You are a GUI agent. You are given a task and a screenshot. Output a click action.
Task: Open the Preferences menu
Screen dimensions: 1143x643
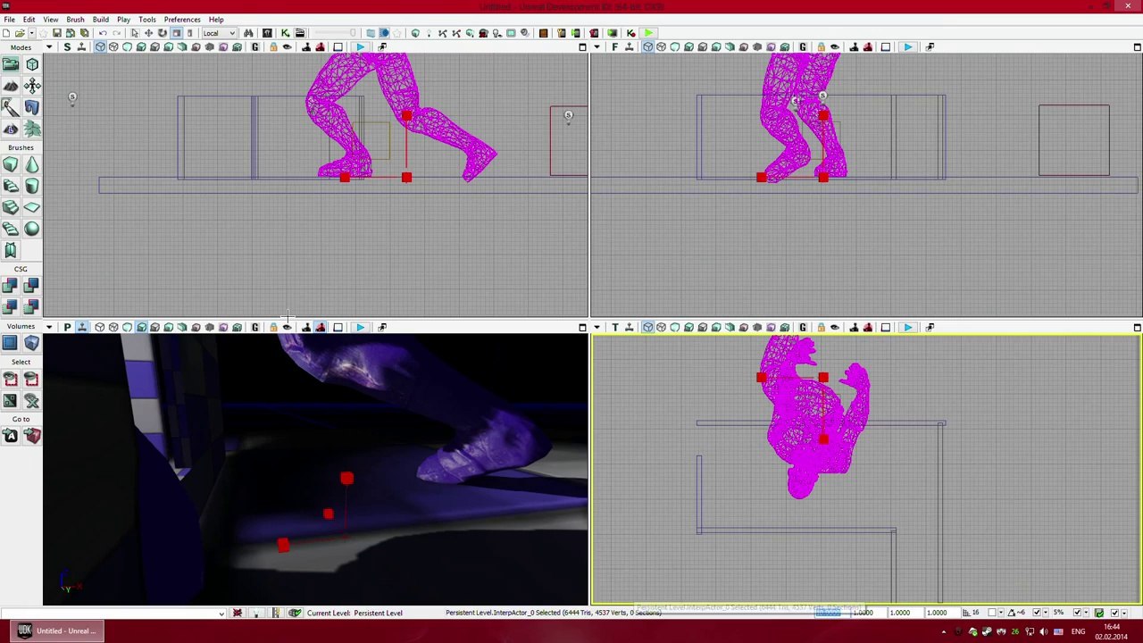[x=182, y=19]
